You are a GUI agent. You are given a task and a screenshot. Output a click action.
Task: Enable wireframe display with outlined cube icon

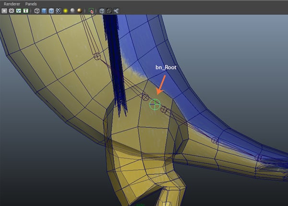pos(36,11)
